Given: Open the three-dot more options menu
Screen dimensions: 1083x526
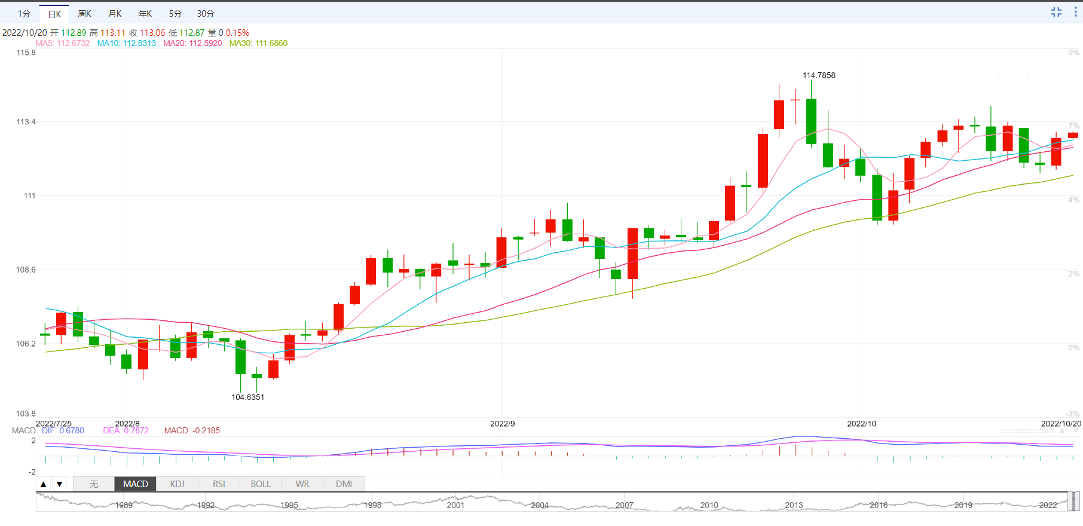Looking at the screenshot, I should coord(1075,12).
